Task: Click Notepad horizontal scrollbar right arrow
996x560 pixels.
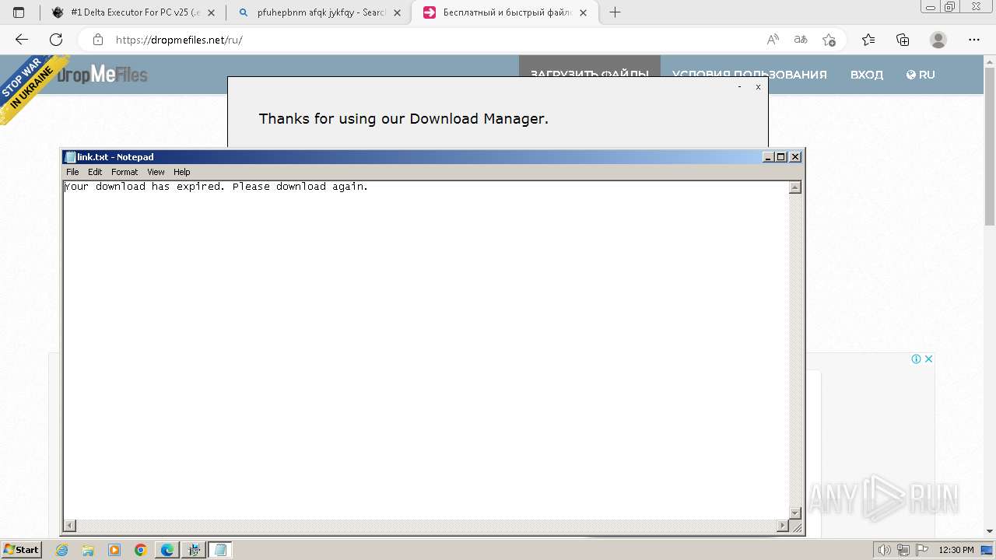Action: click(x=783, y=526)
